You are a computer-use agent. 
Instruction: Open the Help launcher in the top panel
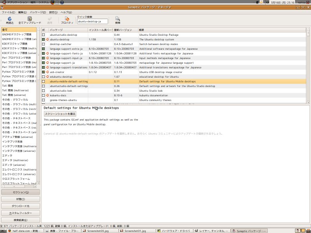[x=62, y=2]
